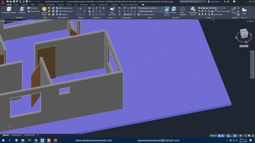The image size is (255, 143).
Task: Open the Insertar ribbon tab
Action: pos(61,5)
